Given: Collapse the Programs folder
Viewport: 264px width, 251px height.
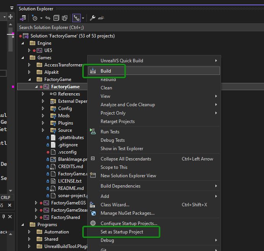Looking at the screenshot, I should [23, 225].
